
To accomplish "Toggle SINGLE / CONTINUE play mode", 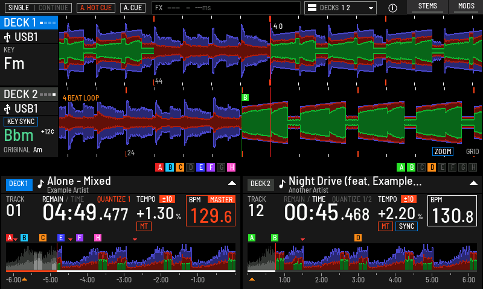I will click(x=38, y=8).
